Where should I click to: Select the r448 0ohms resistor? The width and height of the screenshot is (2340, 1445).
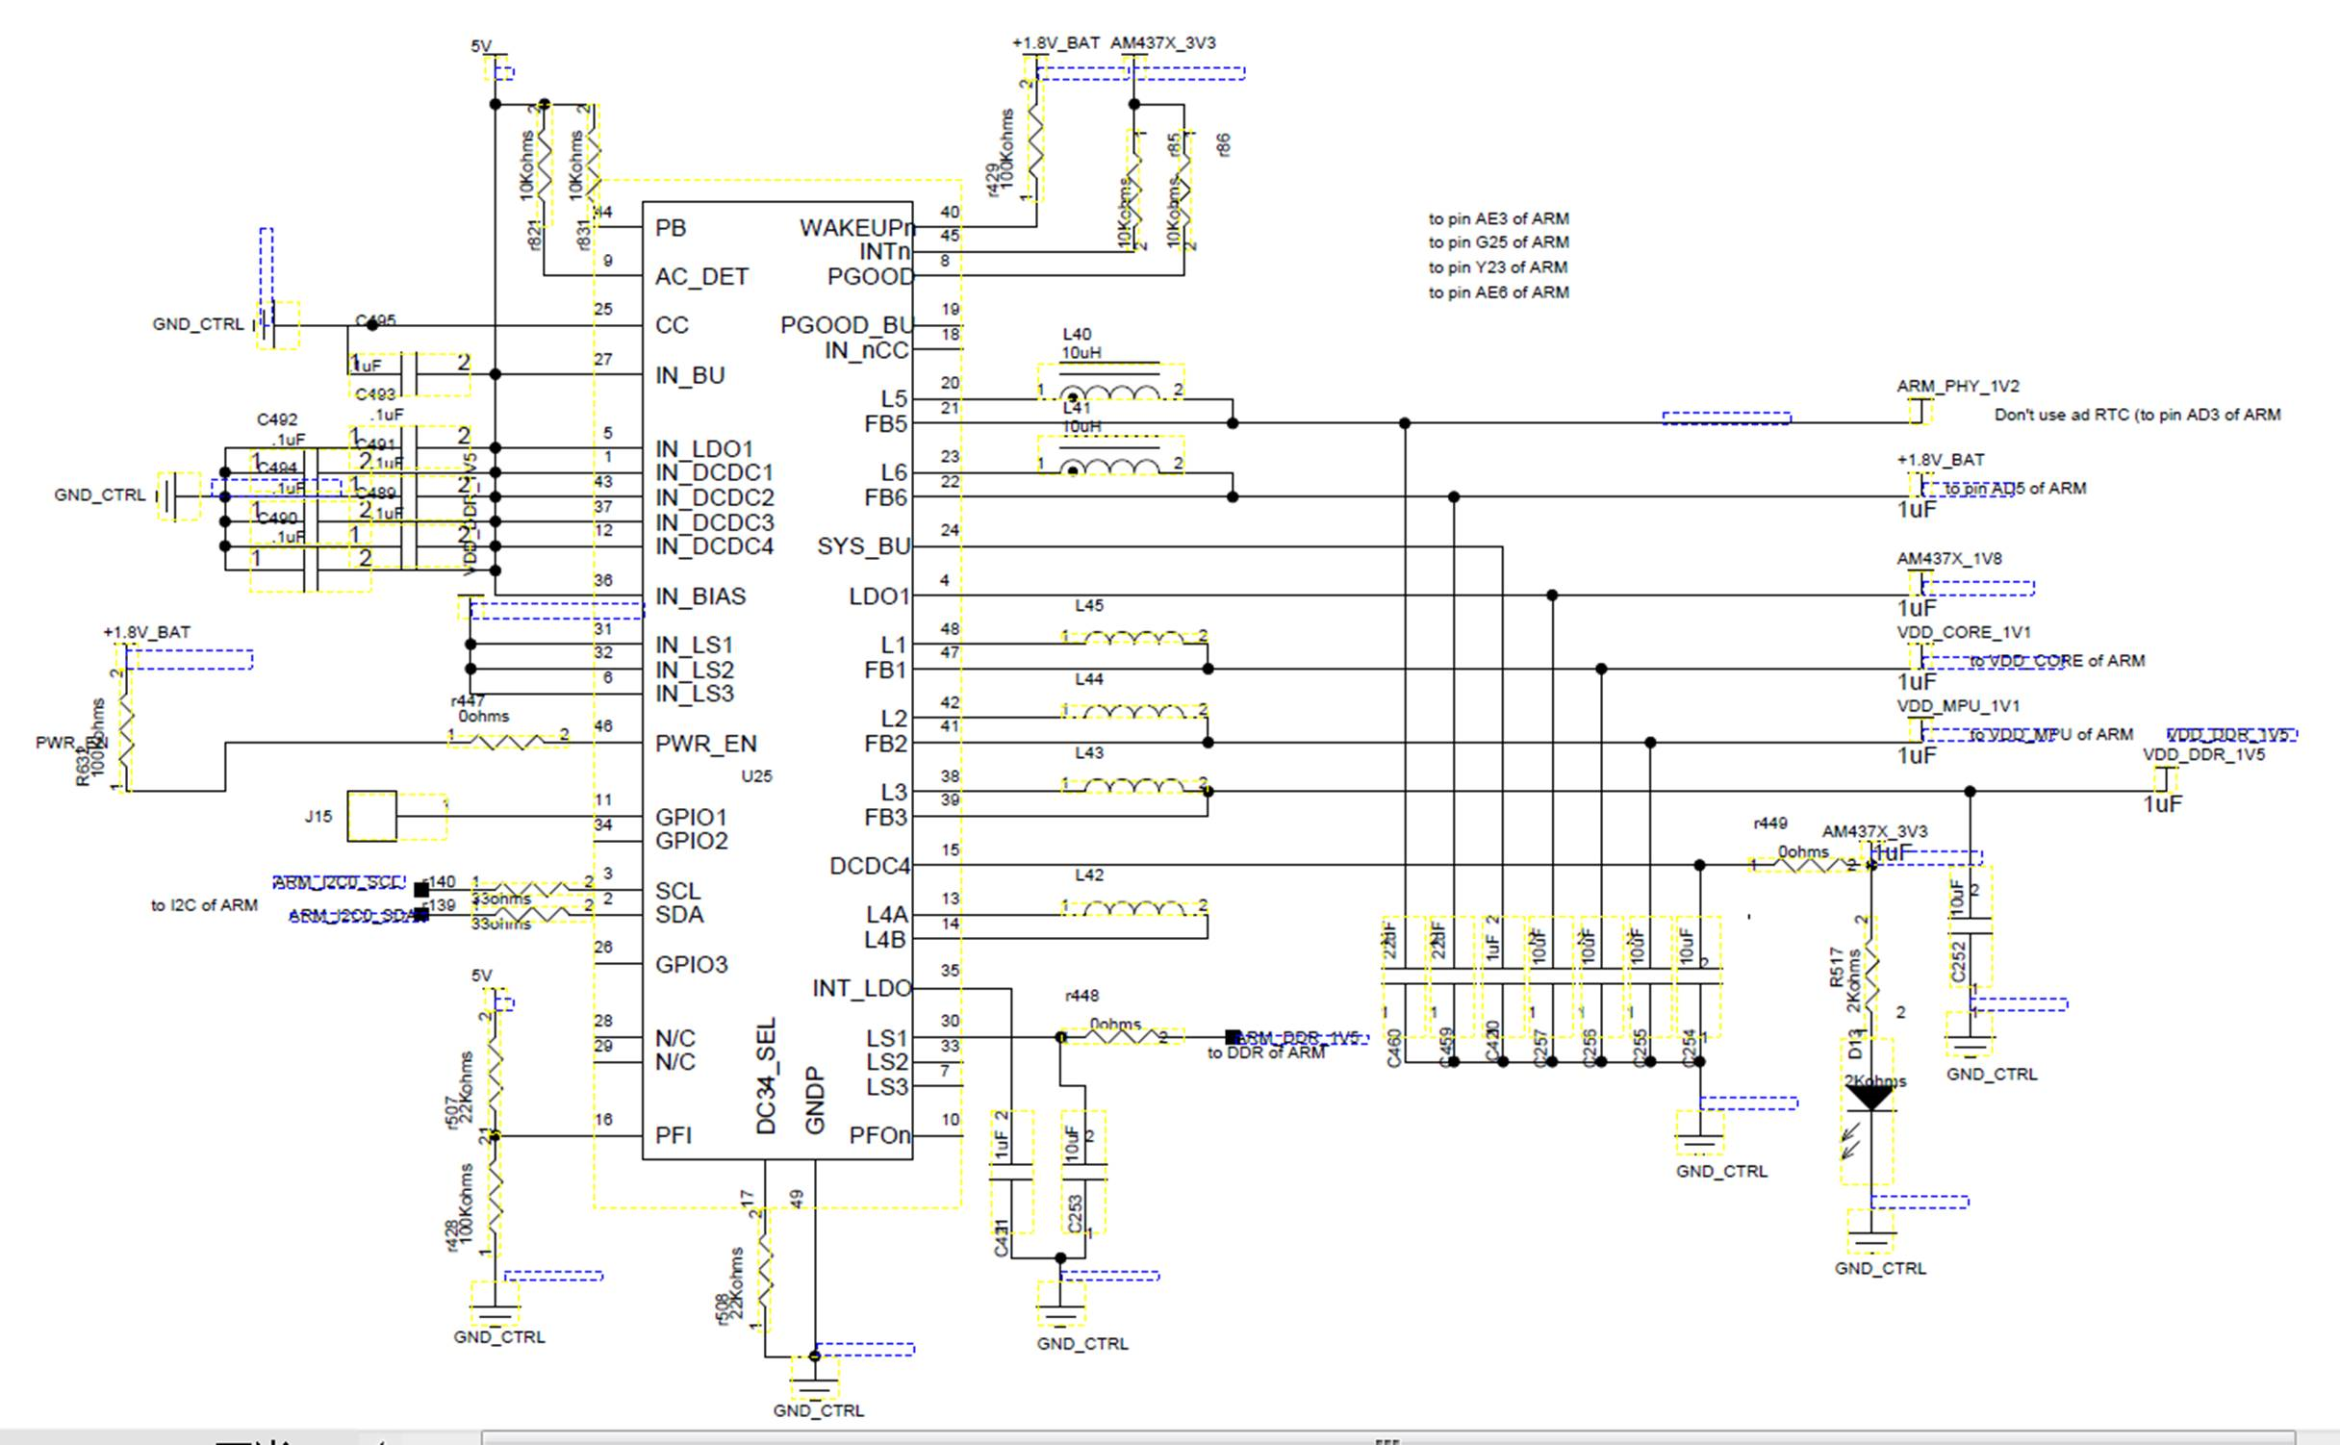pos(1122,1036)
